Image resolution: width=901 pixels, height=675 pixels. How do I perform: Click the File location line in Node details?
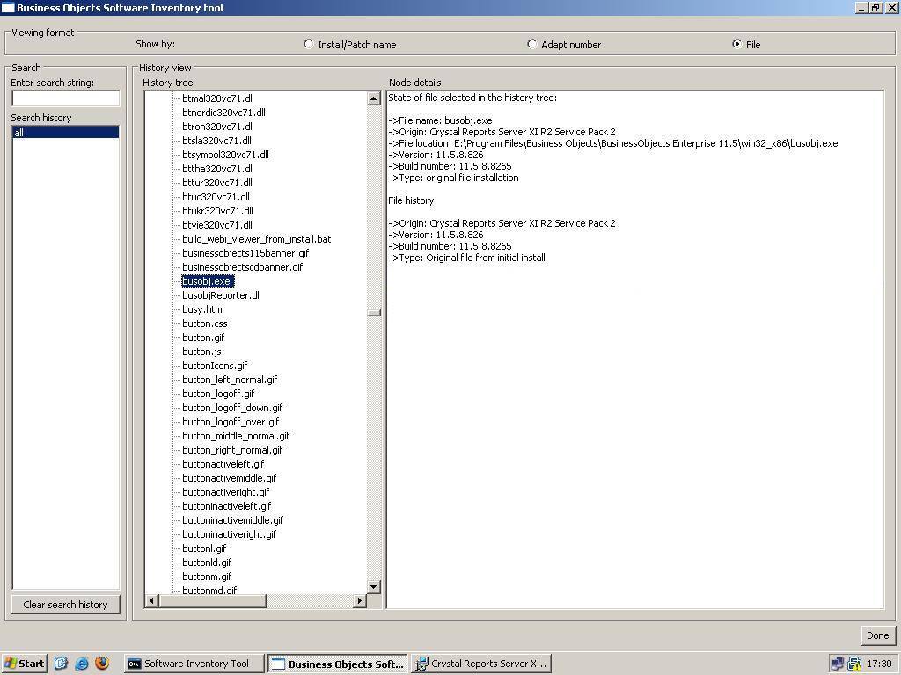[613, 143]
